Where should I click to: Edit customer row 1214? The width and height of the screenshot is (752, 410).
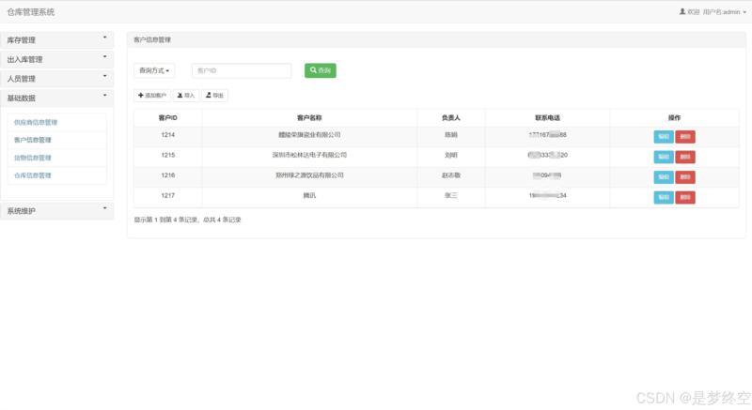[x=664, y=137]
